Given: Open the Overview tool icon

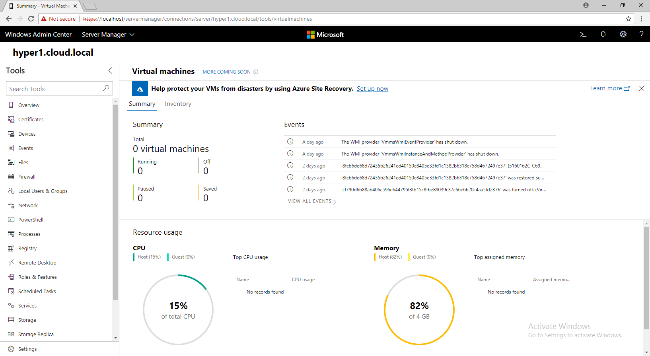Looking at the screenshot, I should click(x=11, y=105).
